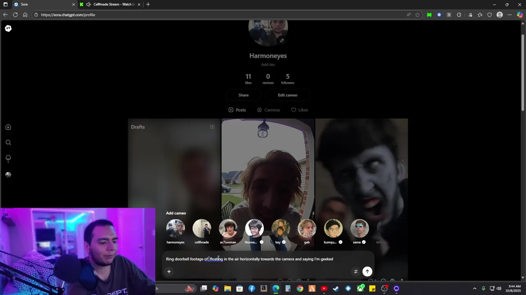
Task: Click the 11 likes count
Action: point(248,79)
